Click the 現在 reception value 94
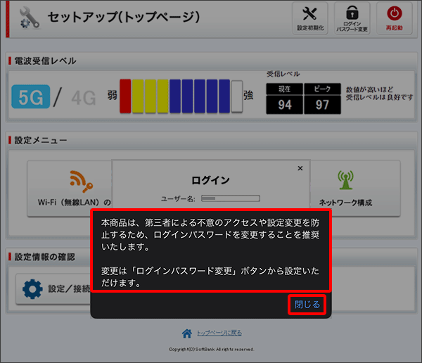 284,105
